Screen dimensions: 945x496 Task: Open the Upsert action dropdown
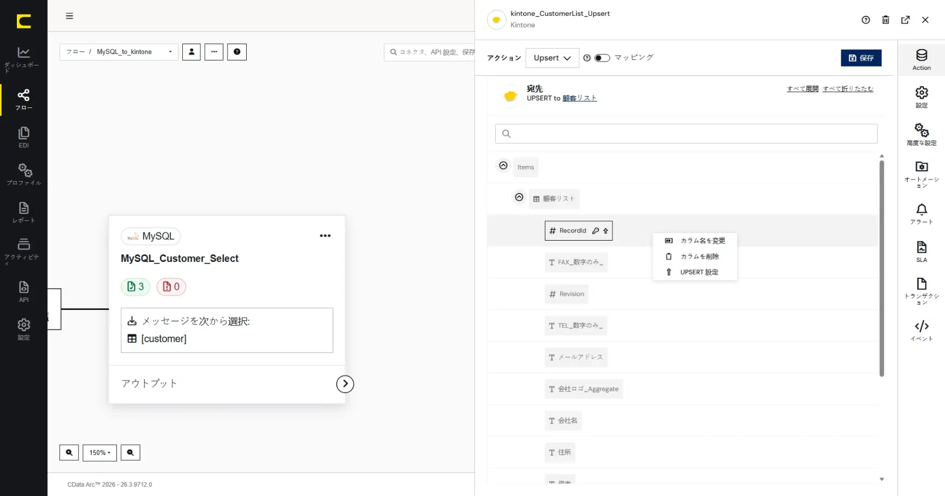tap(552, 58)
